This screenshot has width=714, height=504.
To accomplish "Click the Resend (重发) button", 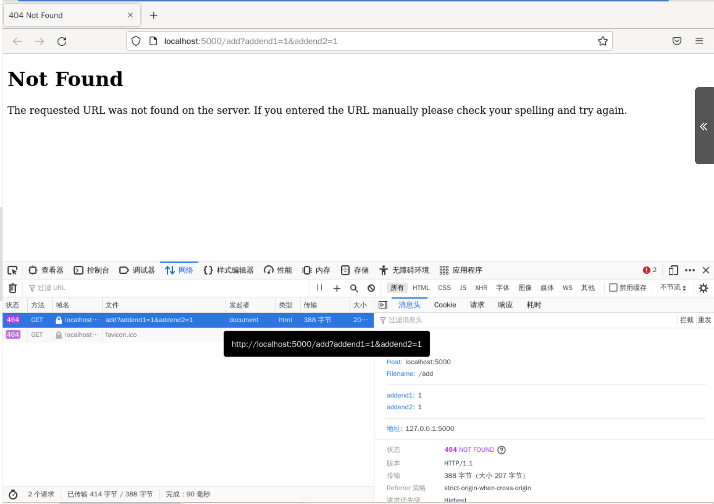I will [705, 320].
